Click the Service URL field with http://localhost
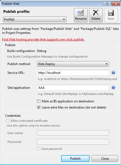 [73, 73]
